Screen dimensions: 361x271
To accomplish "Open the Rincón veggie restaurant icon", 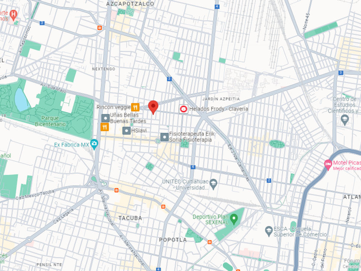I will coord(135,107).
